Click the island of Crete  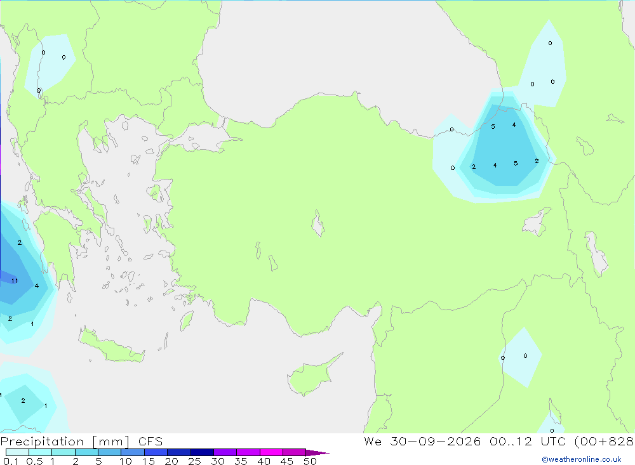click(111, 346)
